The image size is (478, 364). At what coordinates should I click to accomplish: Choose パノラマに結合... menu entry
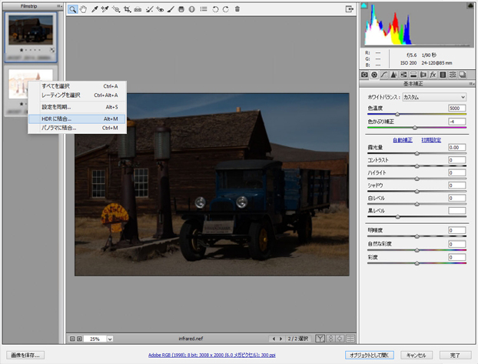77,128
